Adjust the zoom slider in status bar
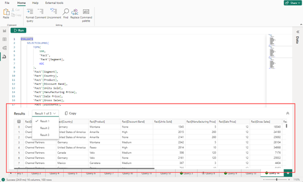Viewport: 303px width, 182px height. coord(276,180)
